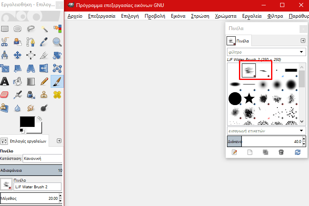This screenshot has width=309, height=206.
Task: Select the Flip tool
Action: pyautogui.click(x=44, y=68)
